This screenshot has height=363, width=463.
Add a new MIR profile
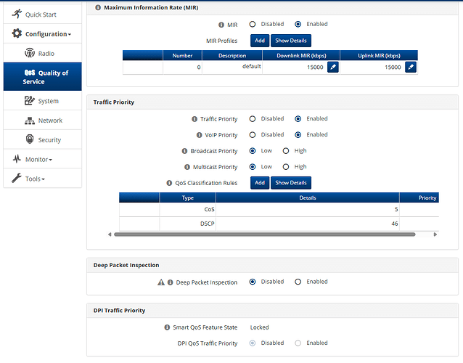click(260, 41)
